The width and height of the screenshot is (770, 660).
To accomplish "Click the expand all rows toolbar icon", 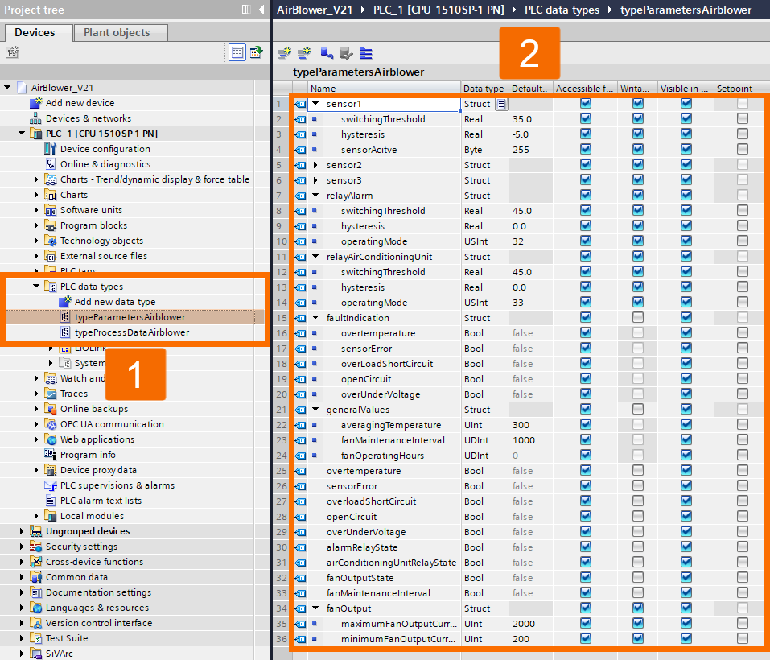I will pos(366,53).
